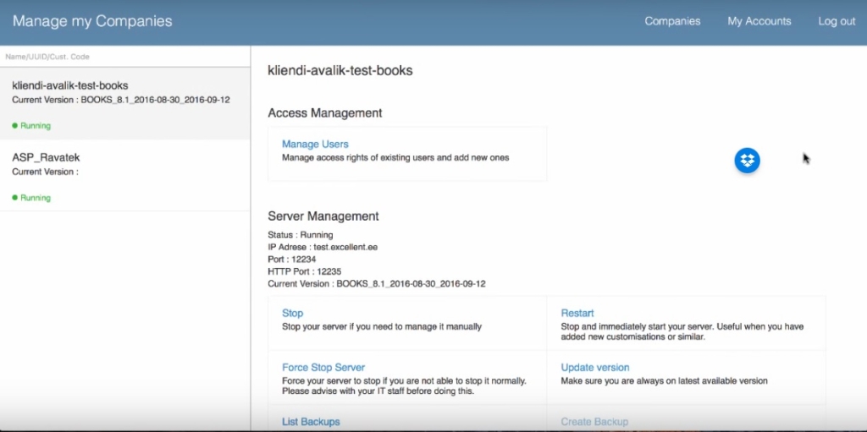Click the Stop server link
This screenshot has width=867, height=432.
[x=292, y=313]
